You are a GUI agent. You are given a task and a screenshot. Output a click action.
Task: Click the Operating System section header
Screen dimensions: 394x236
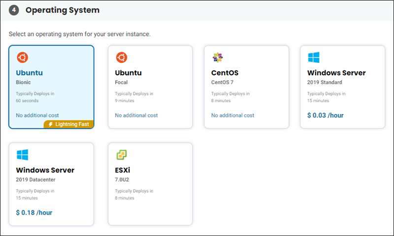coord(63,10)
